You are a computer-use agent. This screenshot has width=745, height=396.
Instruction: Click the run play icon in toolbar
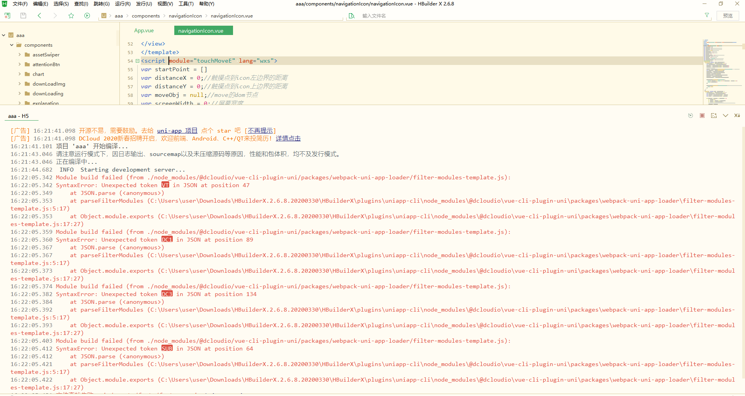point(87,16)
